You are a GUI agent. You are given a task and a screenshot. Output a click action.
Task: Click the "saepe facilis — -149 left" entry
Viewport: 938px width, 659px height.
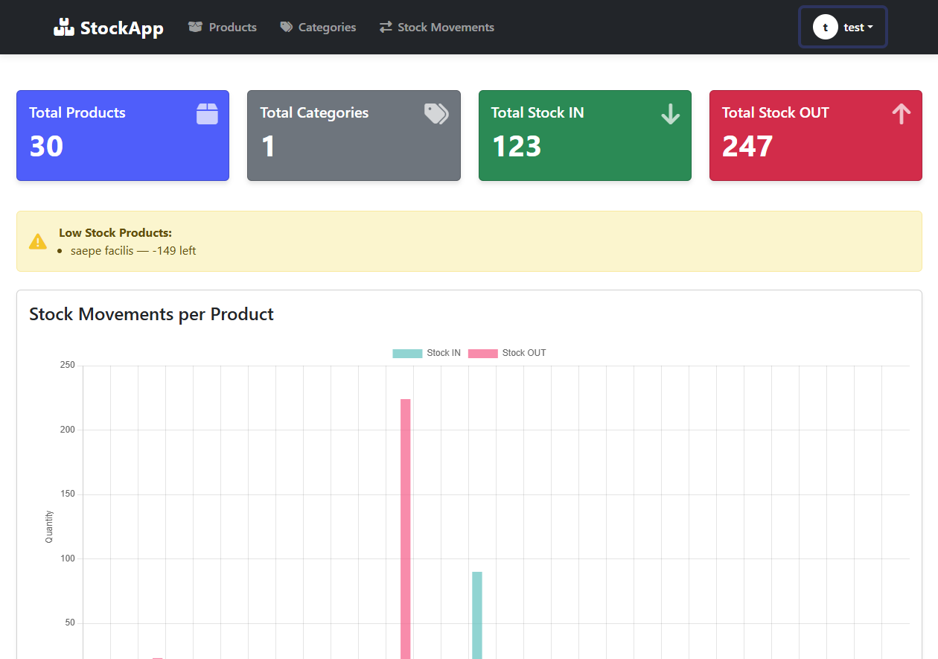pos(133,251)
